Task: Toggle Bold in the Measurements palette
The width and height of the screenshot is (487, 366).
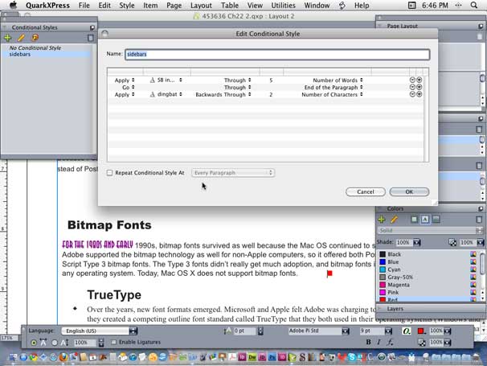Action: tap(368, 342)
